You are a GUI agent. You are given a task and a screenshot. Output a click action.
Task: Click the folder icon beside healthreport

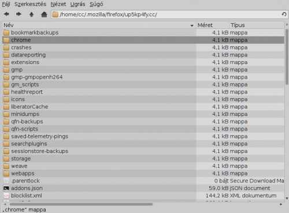pyautogui.click(x=6, y=92)
